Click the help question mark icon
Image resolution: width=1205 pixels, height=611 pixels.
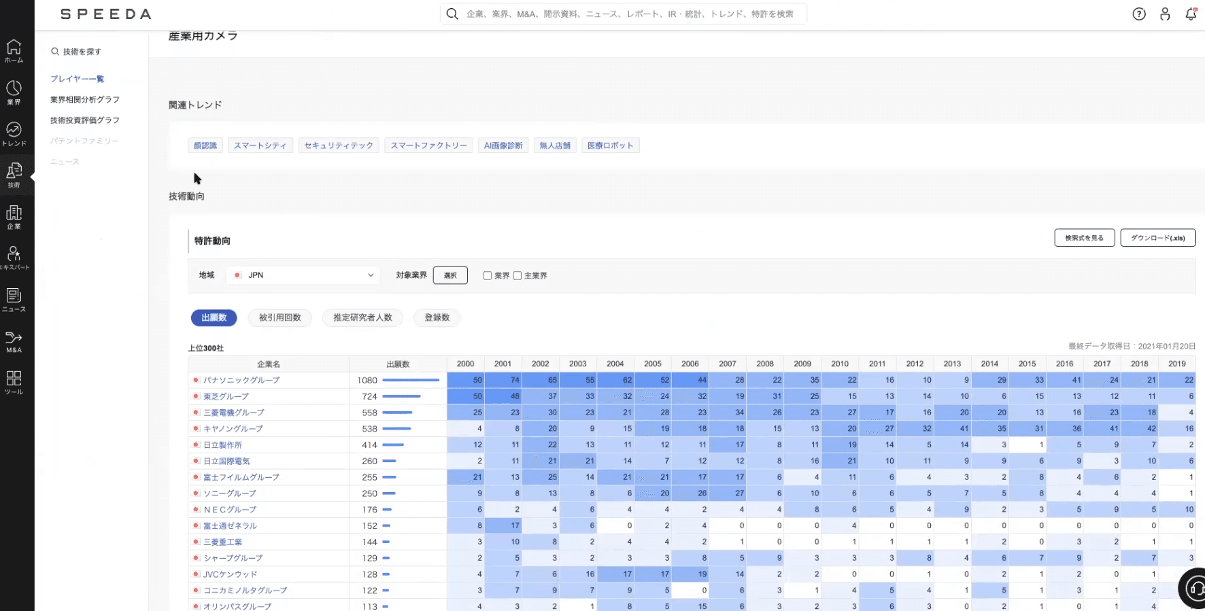tap(1139, 14)
